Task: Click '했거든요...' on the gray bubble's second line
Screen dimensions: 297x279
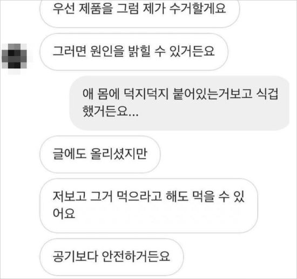Action: click(x=110, y=111)
